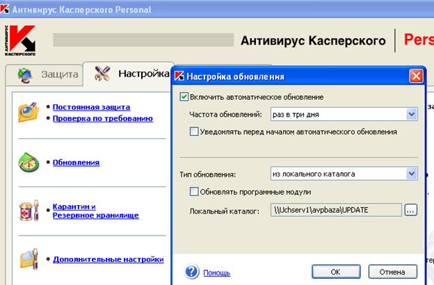Open the Проверка по требованию link
Viewport: 434px width, 285px height.
pos(103,118)
